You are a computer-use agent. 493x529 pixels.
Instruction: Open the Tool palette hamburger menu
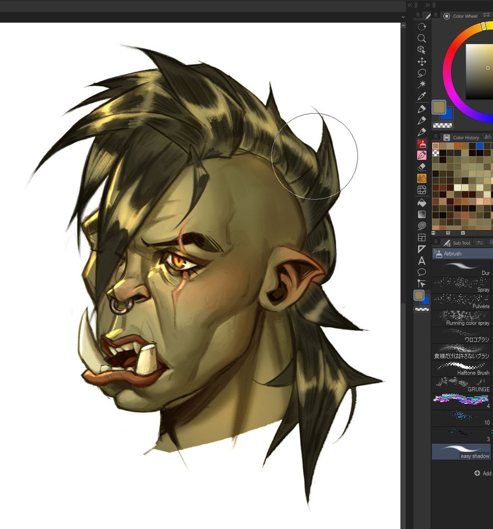tap(418, 15)
